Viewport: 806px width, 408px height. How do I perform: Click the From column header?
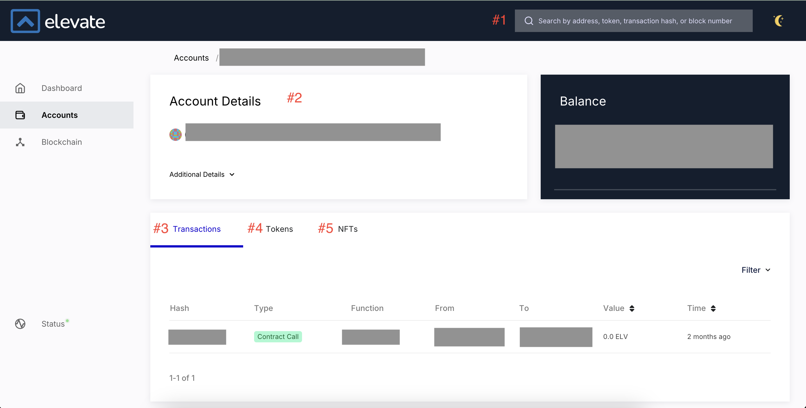pos(444,308)
